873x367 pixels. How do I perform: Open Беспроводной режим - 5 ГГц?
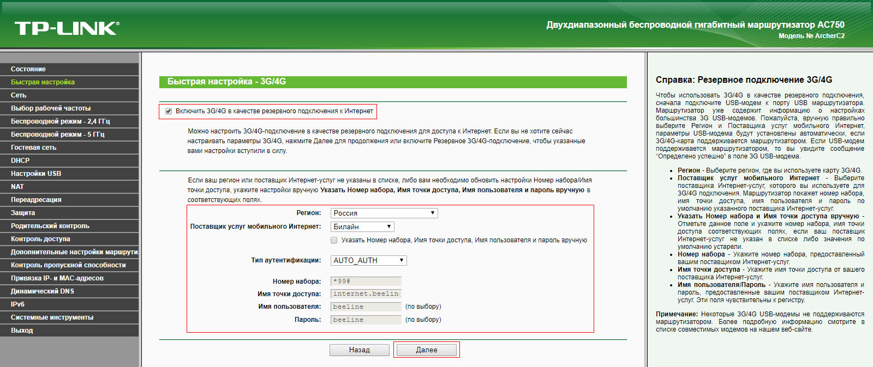click(69, 134)
